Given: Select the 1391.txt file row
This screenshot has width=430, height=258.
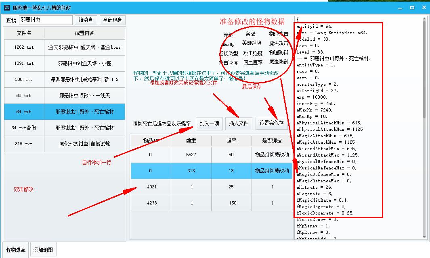Looking at the screenshot, I should (24, 64).
